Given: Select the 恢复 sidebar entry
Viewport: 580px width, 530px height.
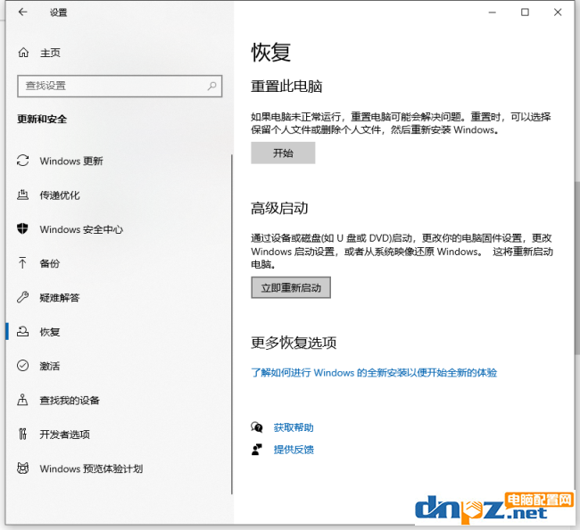Looking at the screenshot, I should [x=50, y=332].
